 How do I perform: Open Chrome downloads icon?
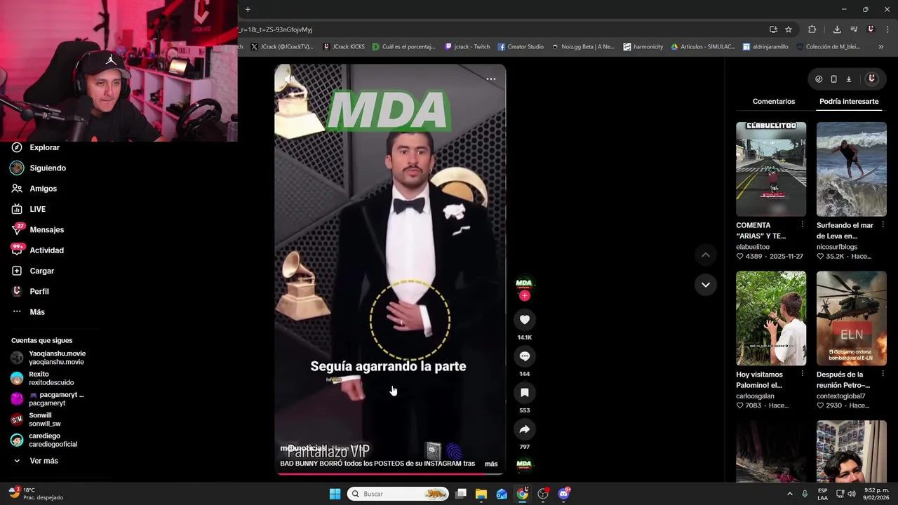[x=837, y=29]
